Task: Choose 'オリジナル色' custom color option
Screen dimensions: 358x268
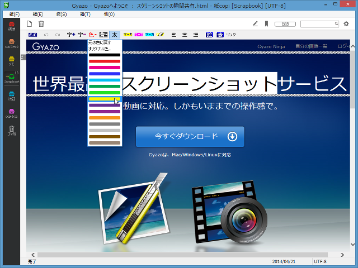Action: [x=100, y=49]
